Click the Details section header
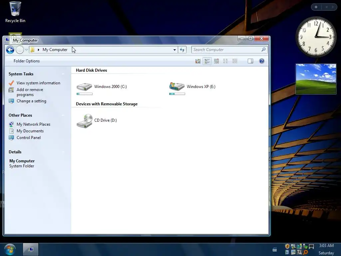This screenshot has height=256, width=341. (15, 152)
